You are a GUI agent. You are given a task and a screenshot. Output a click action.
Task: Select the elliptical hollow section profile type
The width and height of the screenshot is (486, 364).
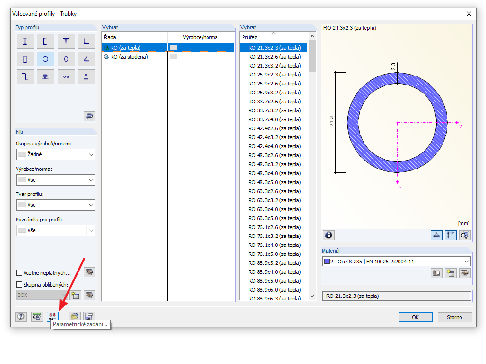point(66,59)
